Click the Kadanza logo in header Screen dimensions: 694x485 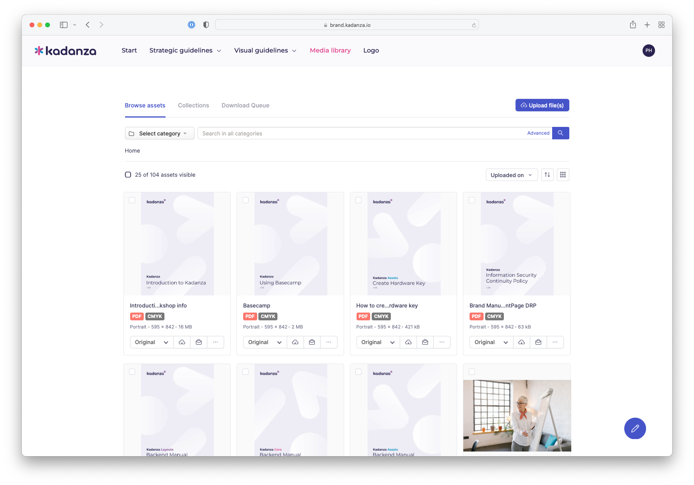tap(65, 51)
